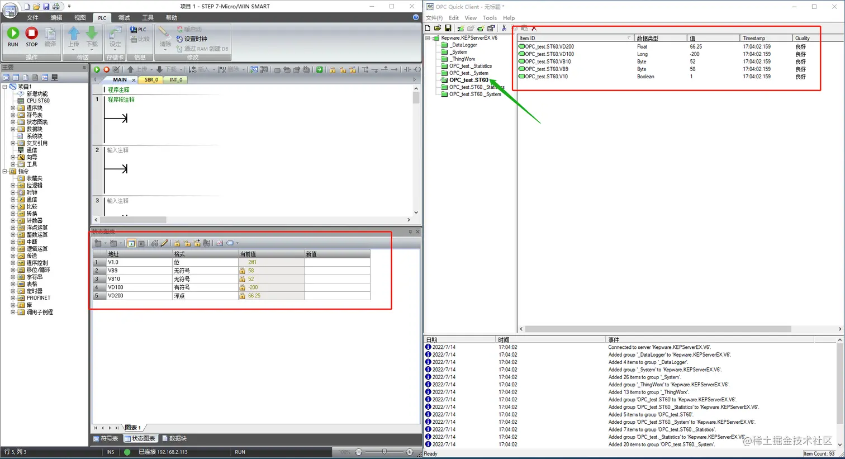This screenshot has width=845, height=459.
Task: Click the print icon in STEP 7 quick access toolbar
Action: pos(56,6)
